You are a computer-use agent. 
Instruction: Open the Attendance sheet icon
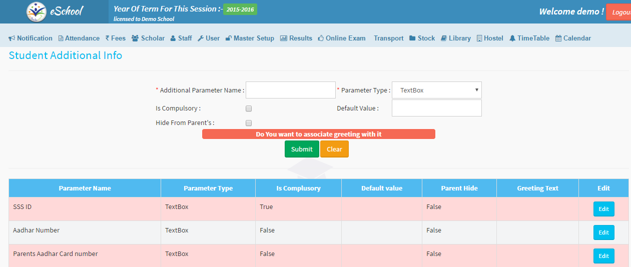coord(61,38)
